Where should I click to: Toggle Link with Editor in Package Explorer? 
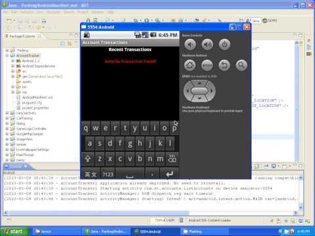(x=70, y=44)
